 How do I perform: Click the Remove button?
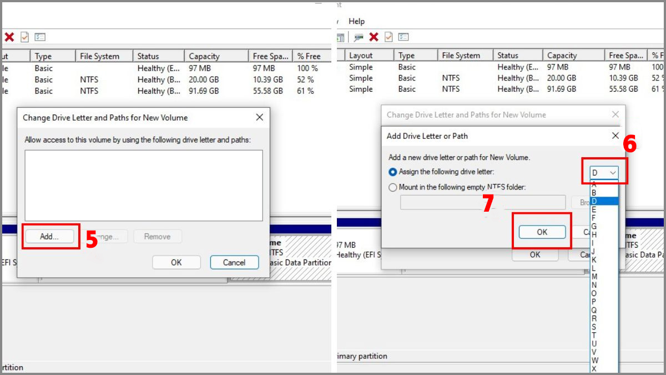(157, 236)
